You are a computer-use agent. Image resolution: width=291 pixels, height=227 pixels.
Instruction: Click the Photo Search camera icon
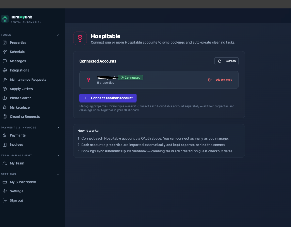(5, 98)
